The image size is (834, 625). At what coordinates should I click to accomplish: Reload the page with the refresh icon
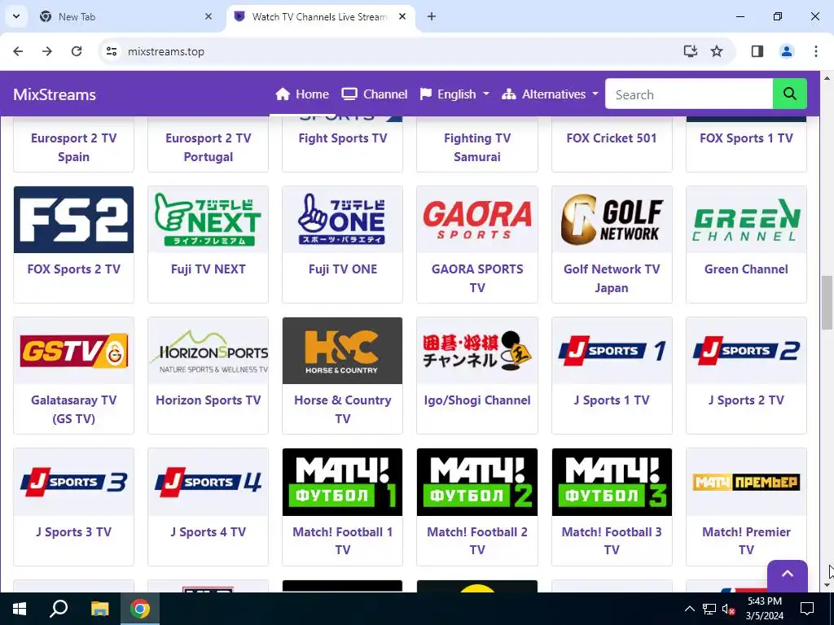point(77,51)
